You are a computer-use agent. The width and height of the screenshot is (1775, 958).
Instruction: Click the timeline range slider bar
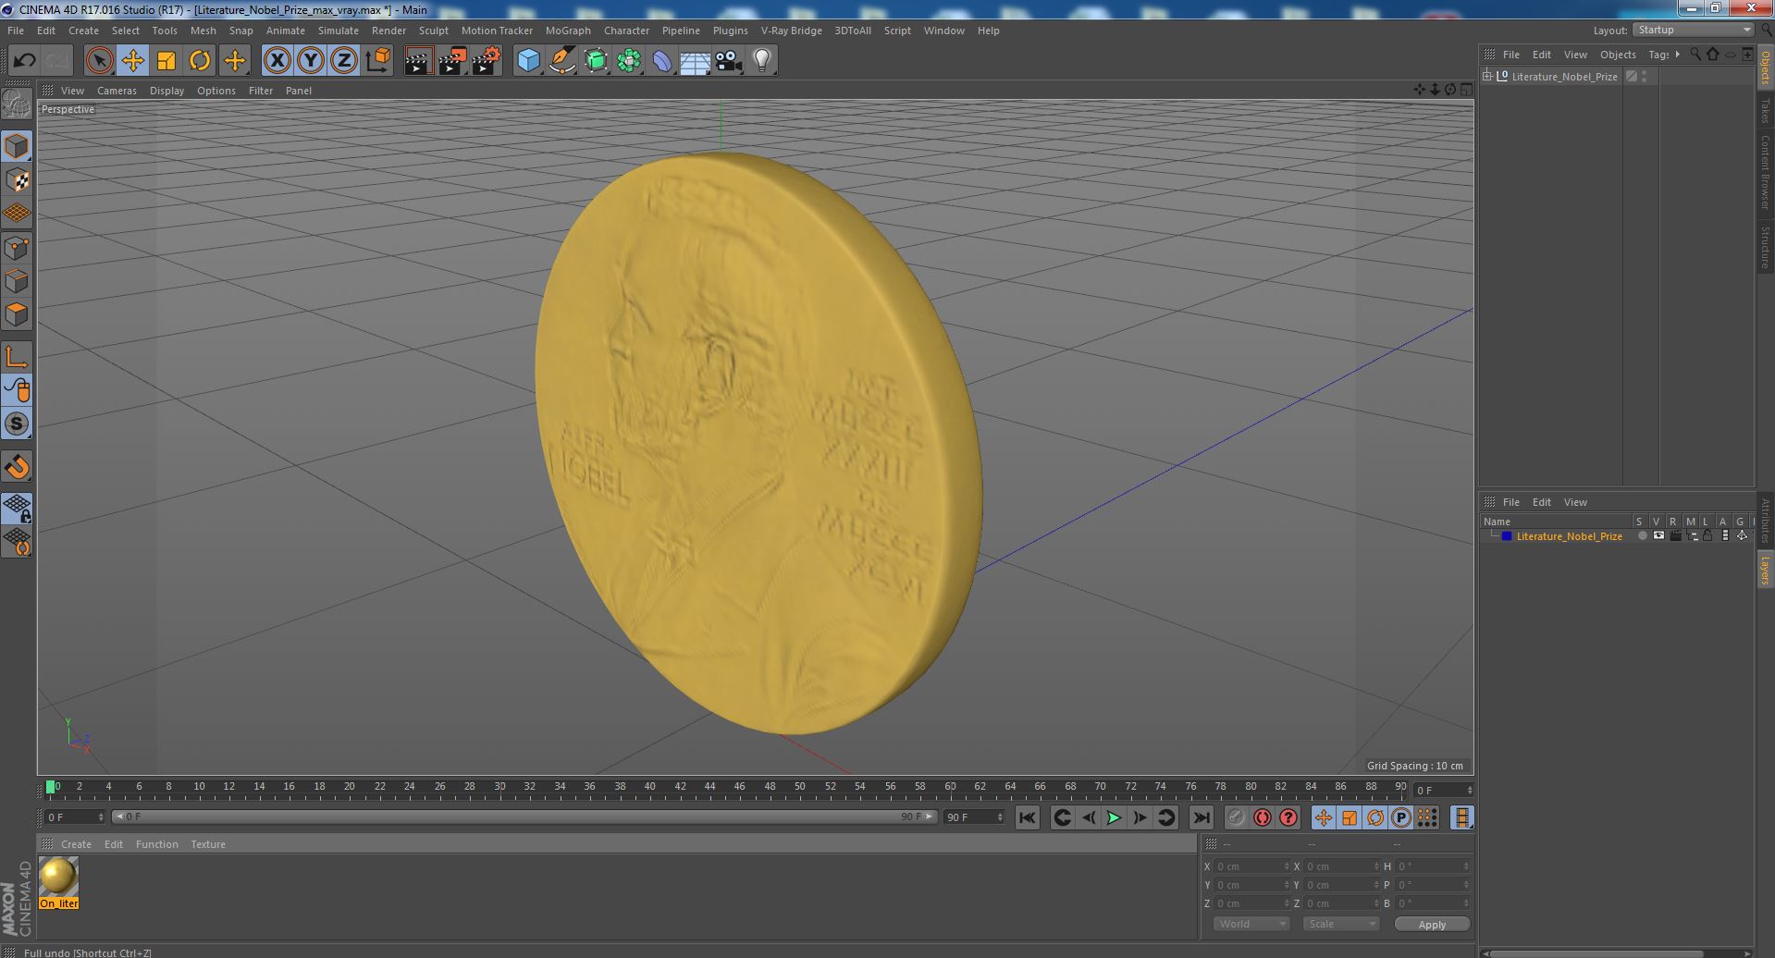click(x=524, y=817)
